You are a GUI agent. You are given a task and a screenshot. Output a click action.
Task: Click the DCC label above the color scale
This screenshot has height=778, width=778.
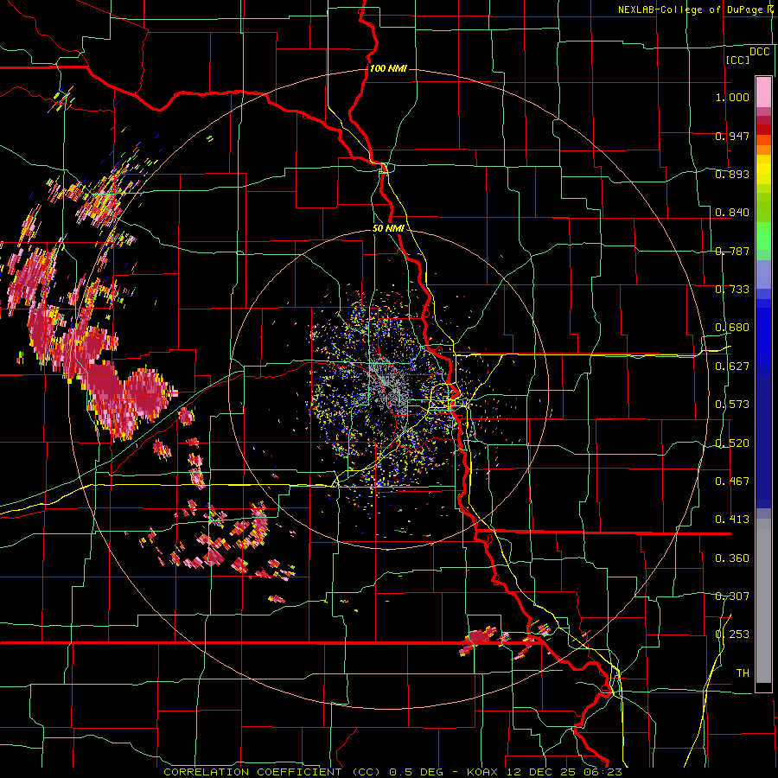759,52
